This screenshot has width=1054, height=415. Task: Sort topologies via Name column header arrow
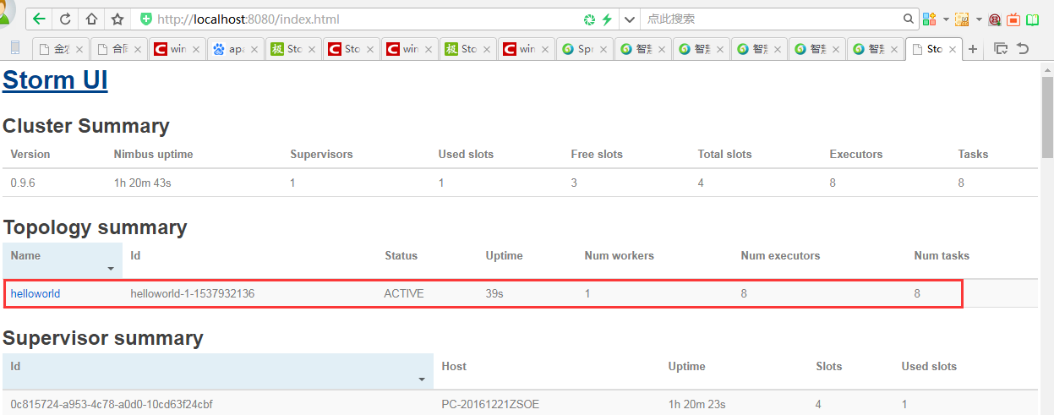click(110, 269)
